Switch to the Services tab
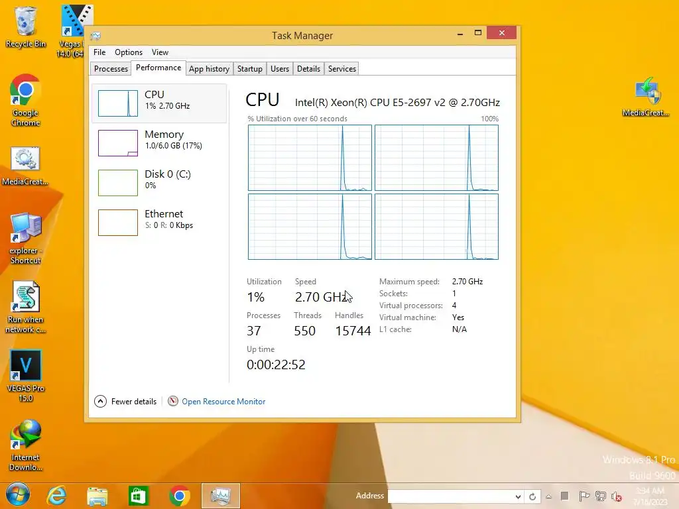679x509 pixels. tap(342, 69)
